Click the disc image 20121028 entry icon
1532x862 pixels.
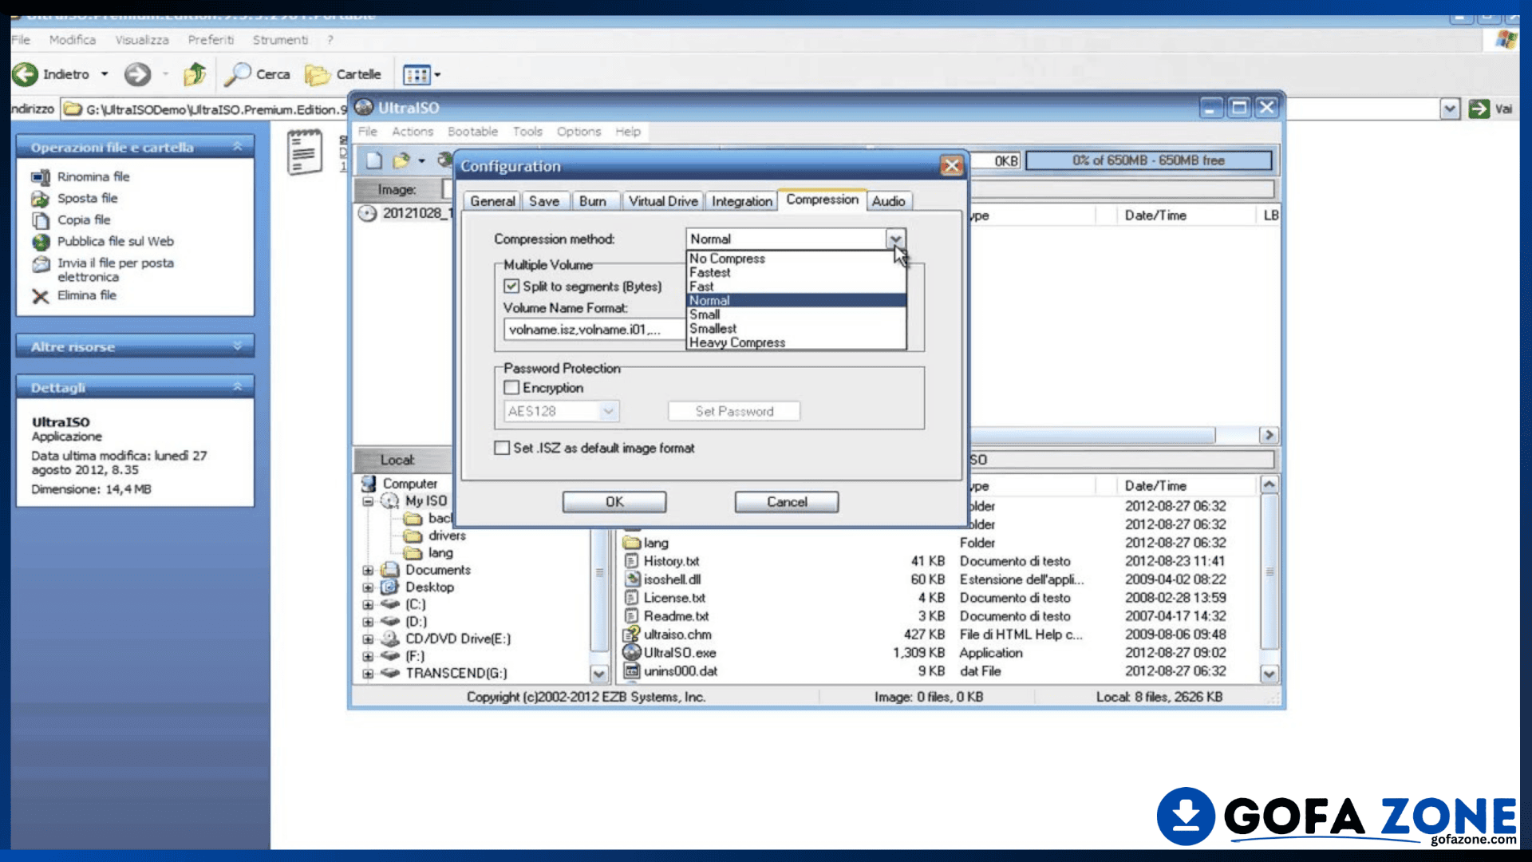367,213
